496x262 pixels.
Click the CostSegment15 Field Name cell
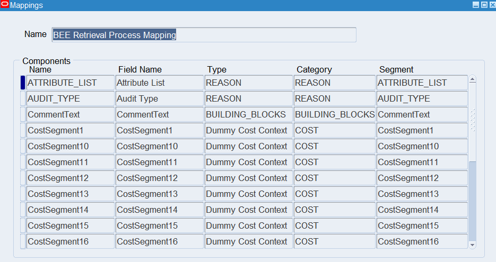tap(159, 225)
